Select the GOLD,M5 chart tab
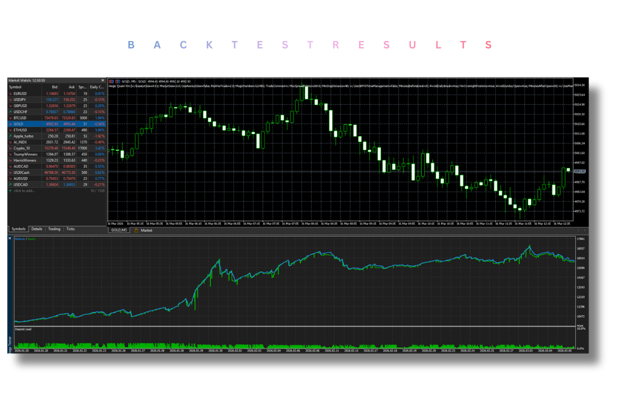The width and height of the screenshot is (619, 405). 118,229
